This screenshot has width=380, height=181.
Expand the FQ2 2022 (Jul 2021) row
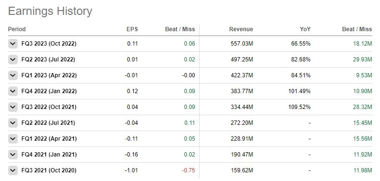tap(13, 123)
